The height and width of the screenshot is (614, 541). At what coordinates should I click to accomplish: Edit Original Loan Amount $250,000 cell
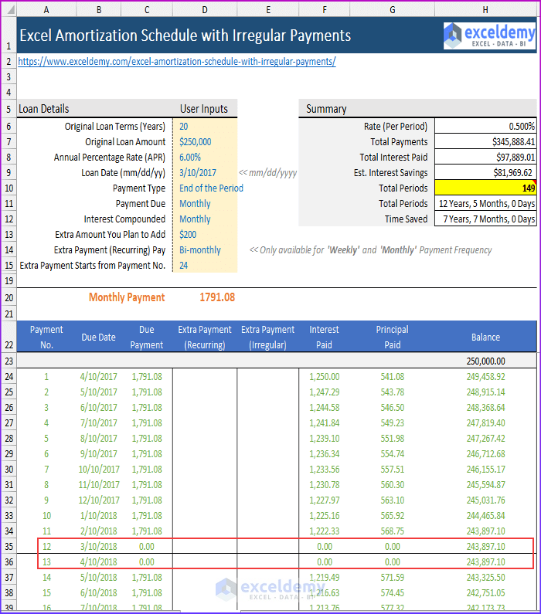(x=205, y=142)
